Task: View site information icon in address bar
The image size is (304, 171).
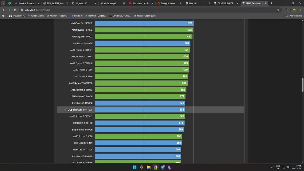Action: [22, 10]
